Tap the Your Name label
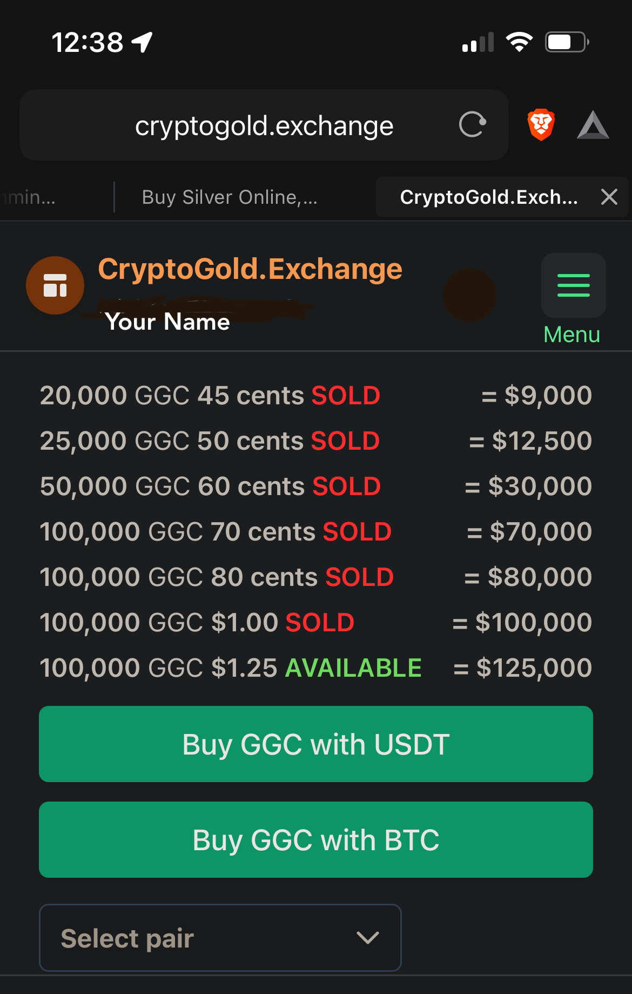This screenshot has height=994, width=632. 167,322
